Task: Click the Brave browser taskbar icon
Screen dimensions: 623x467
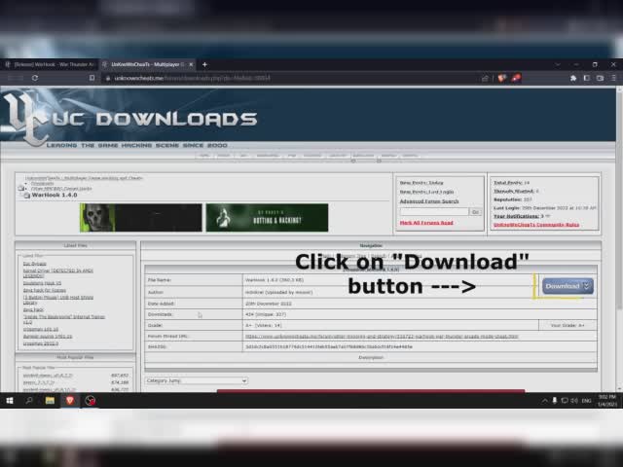Action: 70,401
